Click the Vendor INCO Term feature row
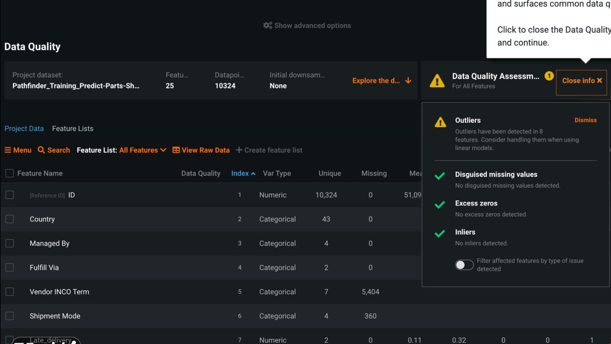This screenshot has height=344, width=611. (x=59, y=291)
